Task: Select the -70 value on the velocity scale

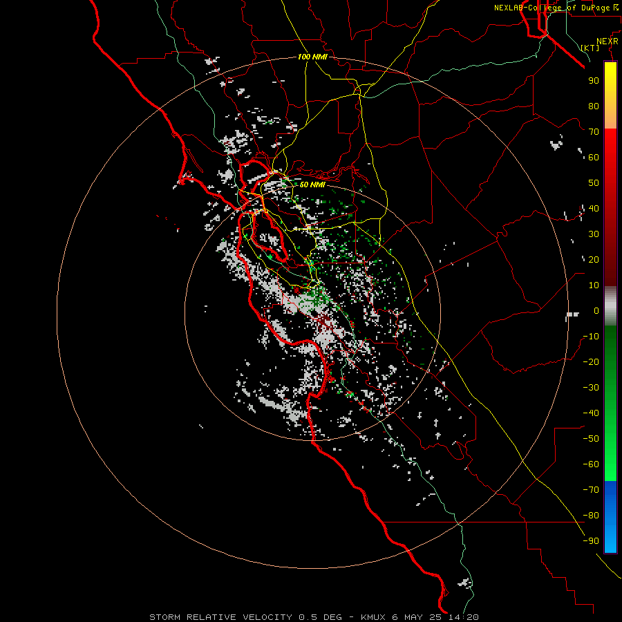Action: coord(591,490)
